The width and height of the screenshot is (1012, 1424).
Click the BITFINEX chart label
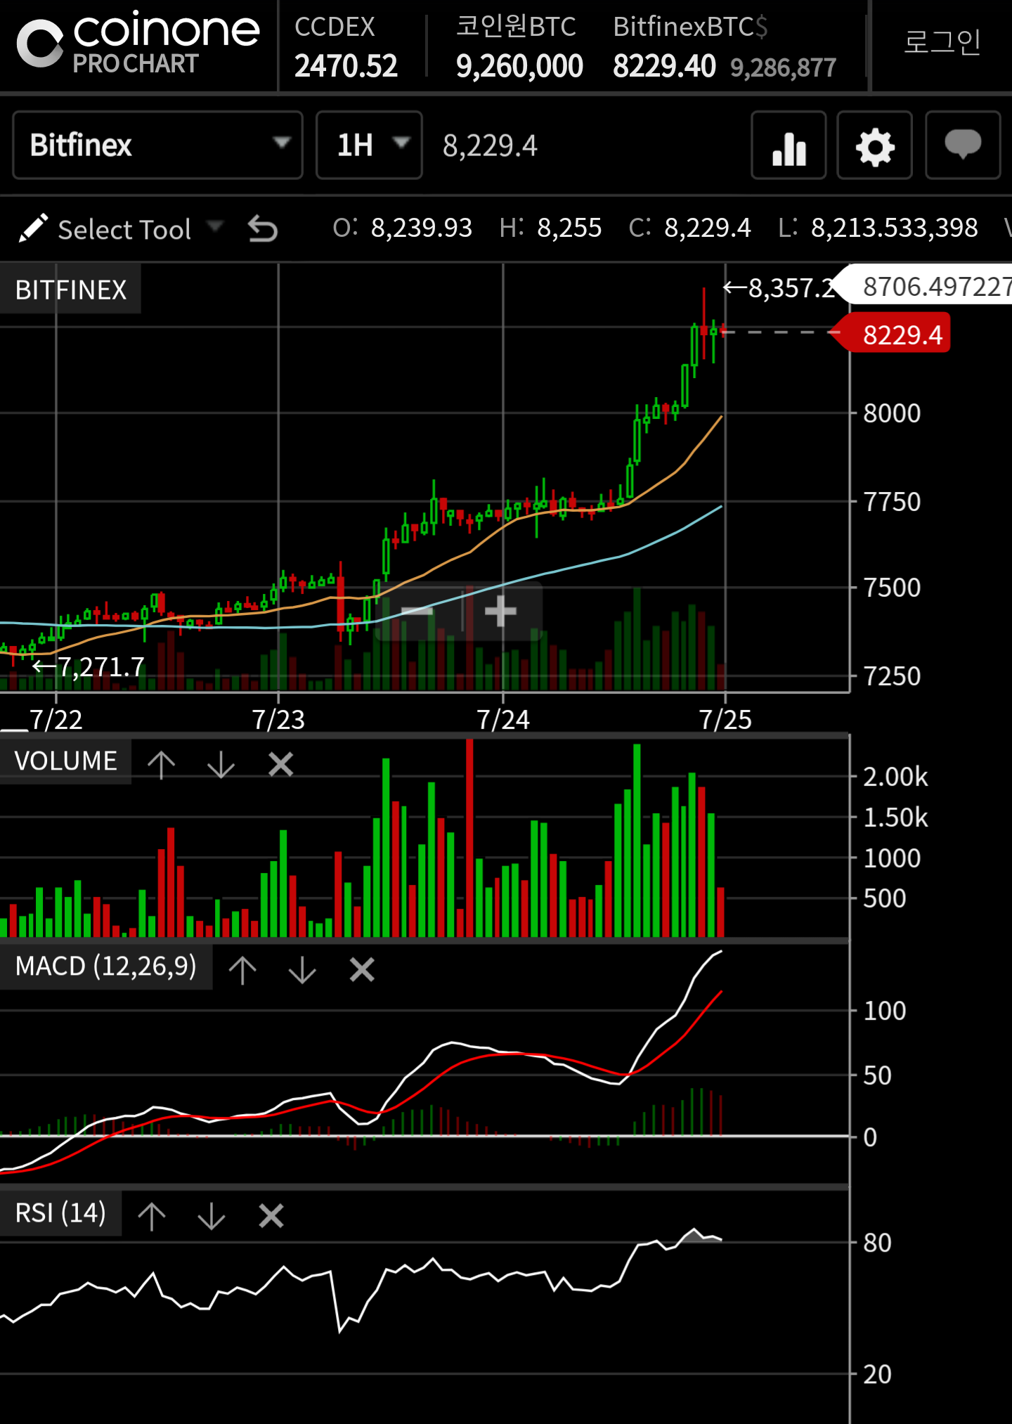(70, 290)
